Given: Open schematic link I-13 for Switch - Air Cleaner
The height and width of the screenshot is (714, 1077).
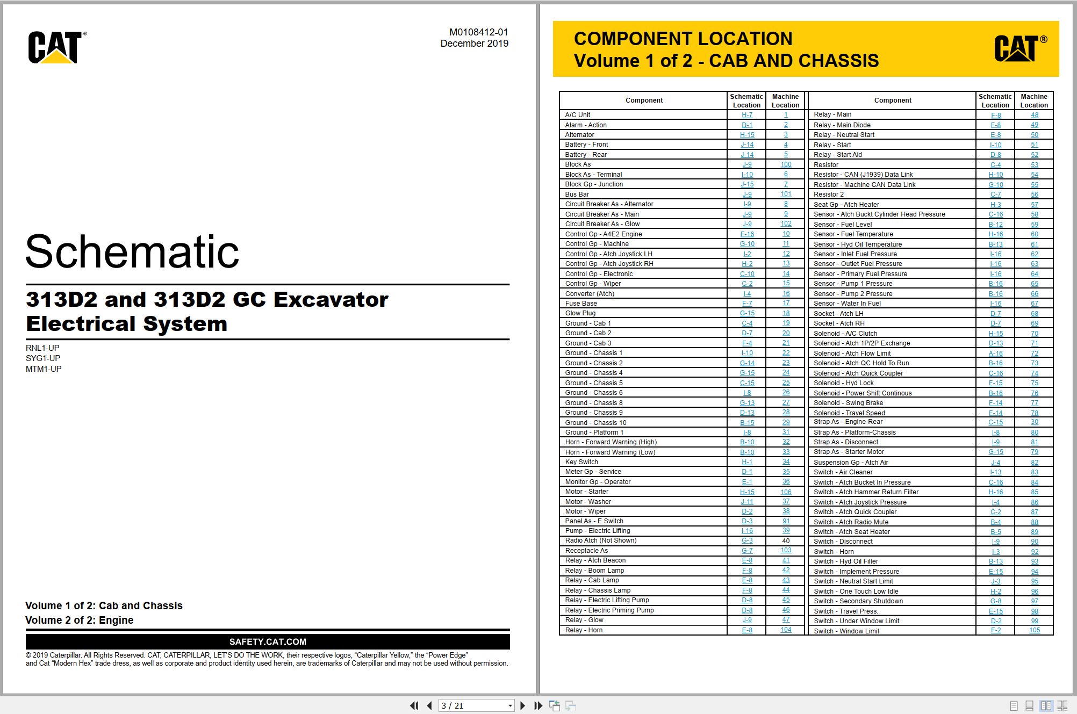Looking at the screenshot, I should click(995, 472).
